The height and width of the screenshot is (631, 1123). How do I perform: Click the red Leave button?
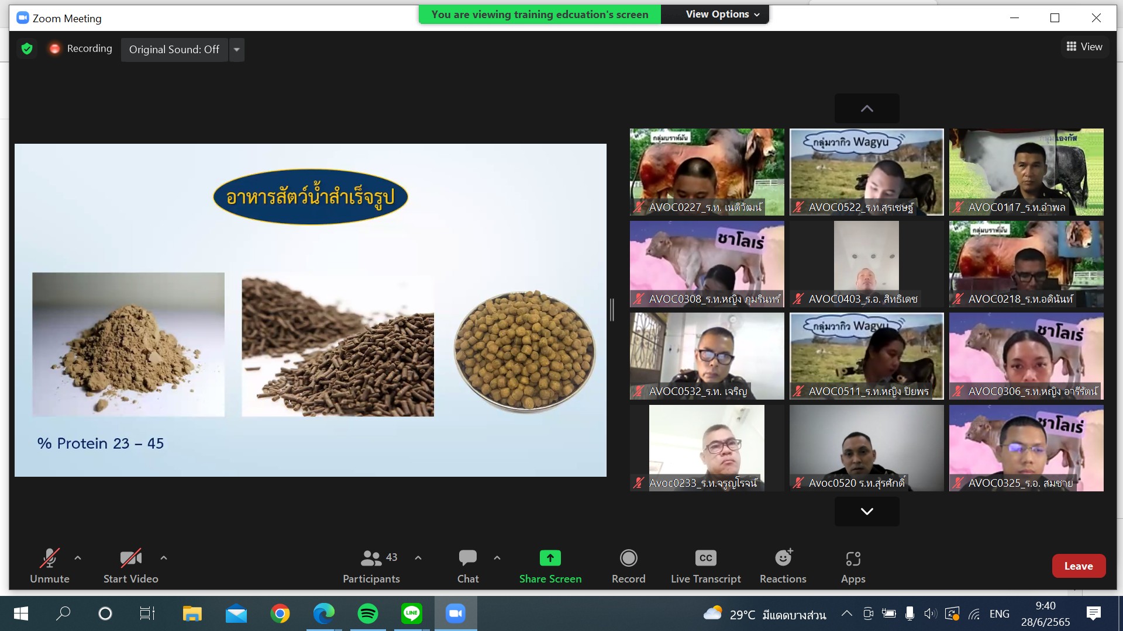coord(1079,566)
